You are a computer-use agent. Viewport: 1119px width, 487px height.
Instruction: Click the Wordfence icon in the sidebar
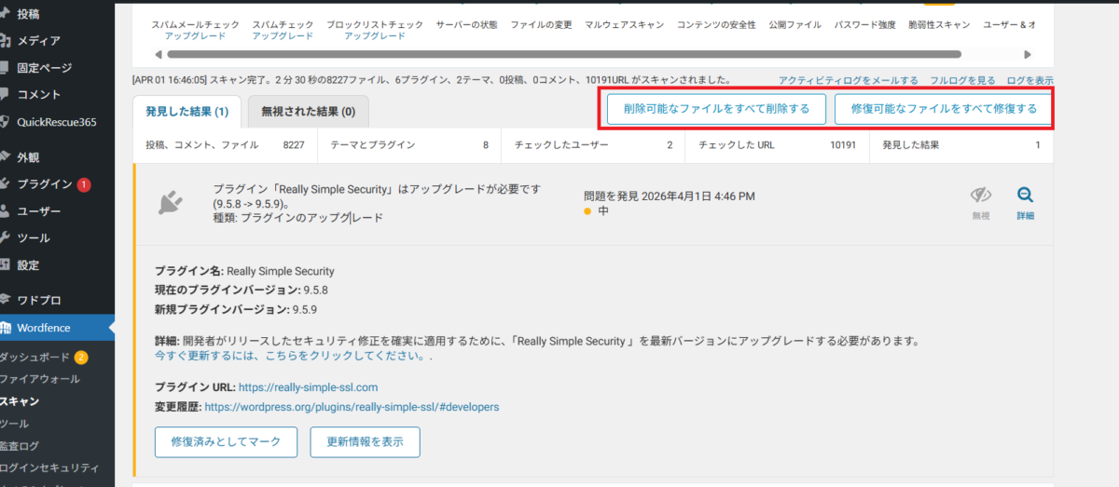coord(6,328)
